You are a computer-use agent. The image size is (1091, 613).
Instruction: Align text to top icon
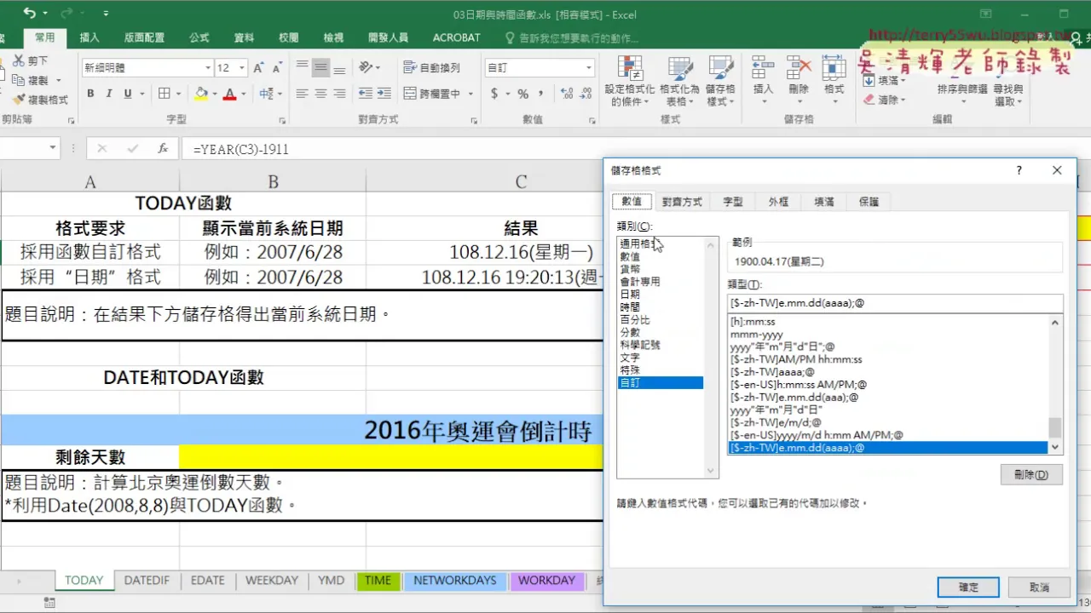303,67
